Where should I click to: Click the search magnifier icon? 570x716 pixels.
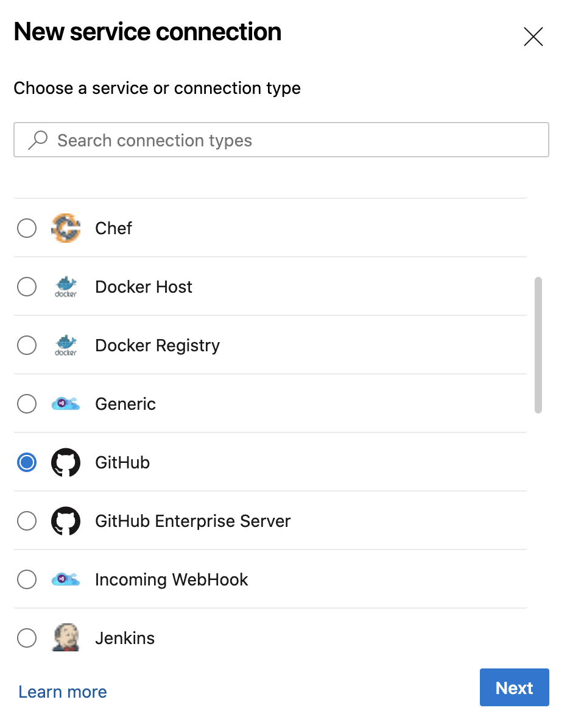[x=38, y=140]
